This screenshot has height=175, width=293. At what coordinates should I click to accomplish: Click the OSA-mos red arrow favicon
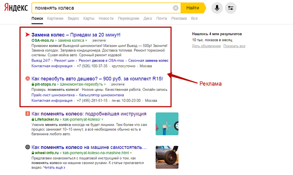(27, 35)
